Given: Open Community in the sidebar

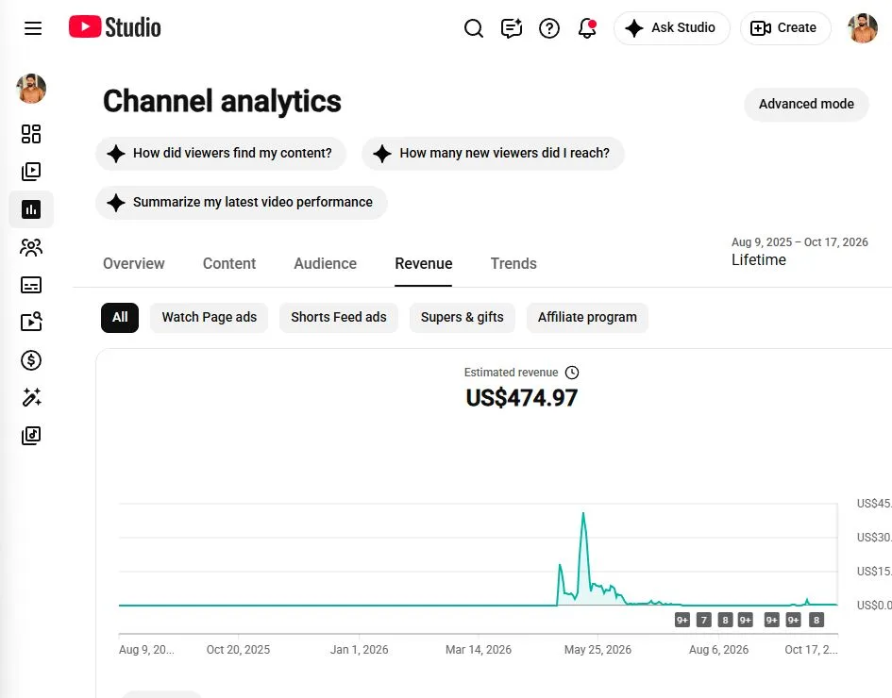Looking at the screenshot, I should [x=31, y=247].
